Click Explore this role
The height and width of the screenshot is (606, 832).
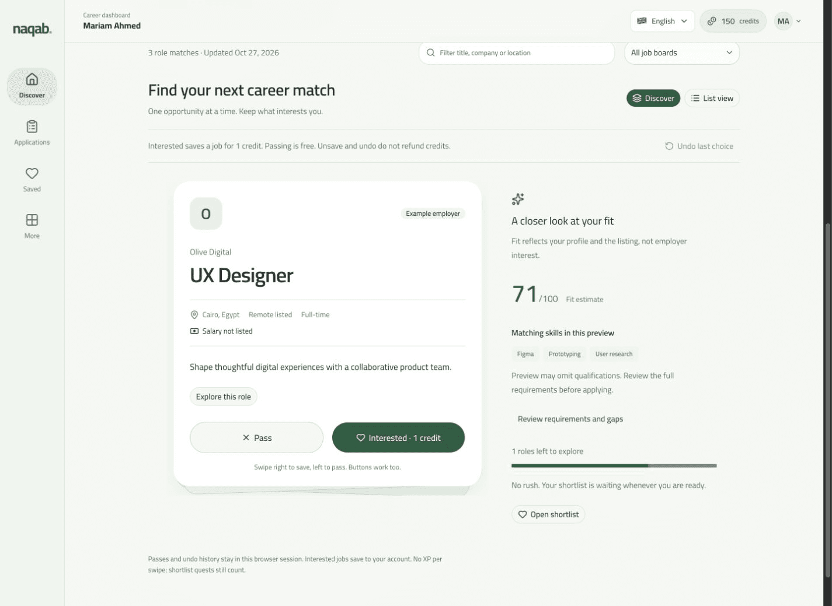(x=224, y=397)
